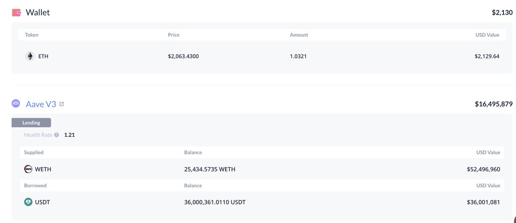Click the Borrowed column header
The height and width of the screenshot is (223, 516).
click(35, 186)
